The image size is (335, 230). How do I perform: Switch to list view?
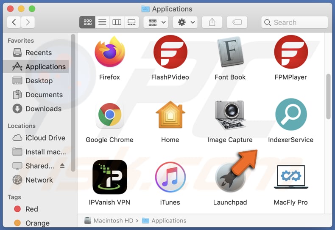coord(102,22)
